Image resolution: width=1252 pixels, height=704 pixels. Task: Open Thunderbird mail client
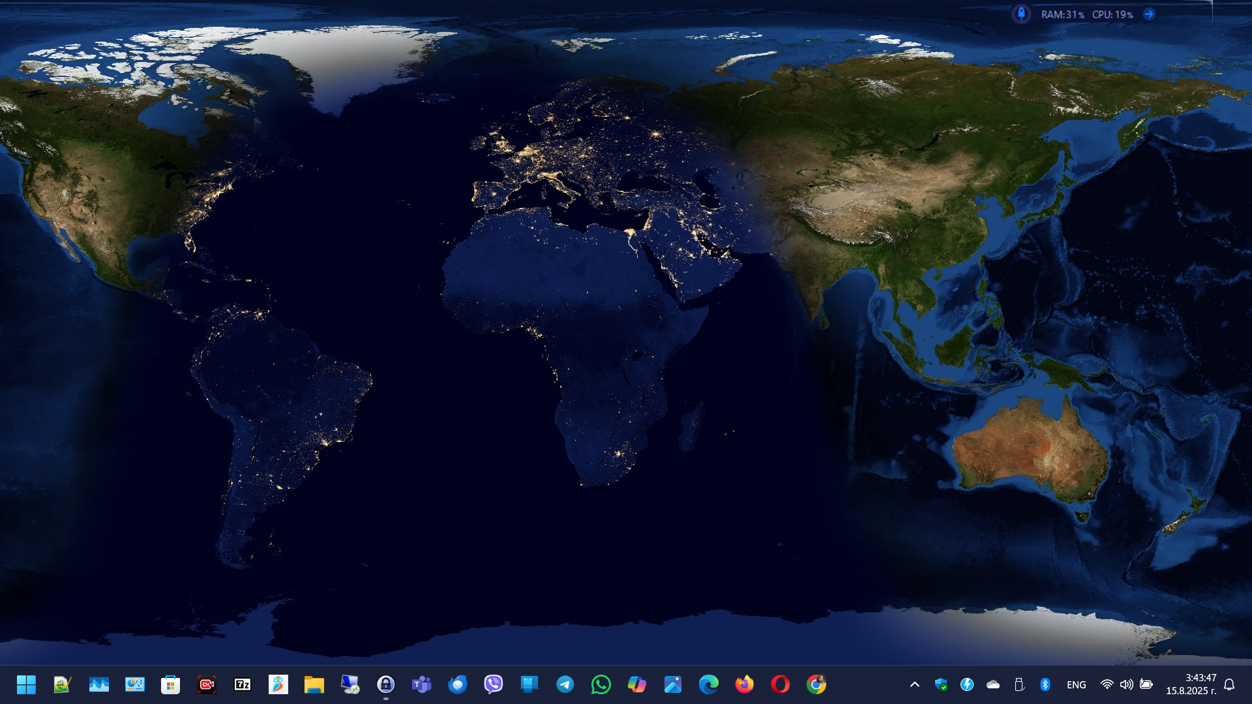click(457, 684)
